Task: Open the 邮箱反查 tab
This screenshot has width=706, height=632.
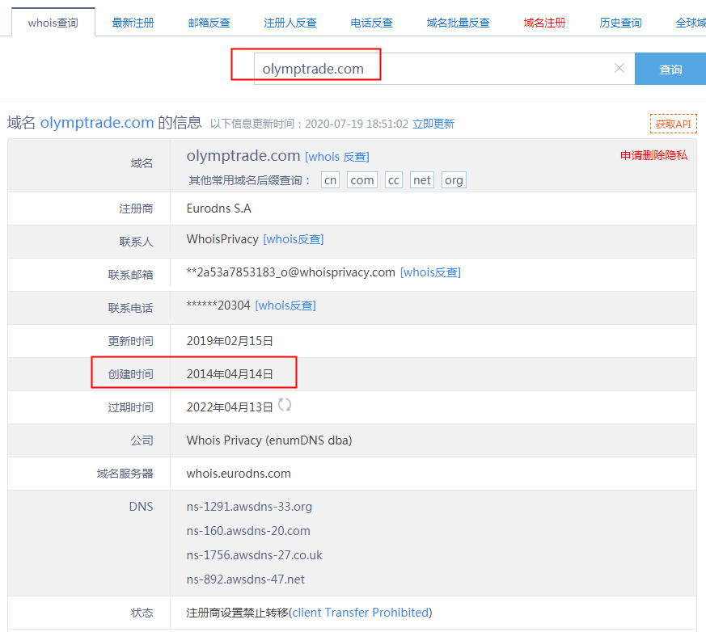Action: [209, 23]
